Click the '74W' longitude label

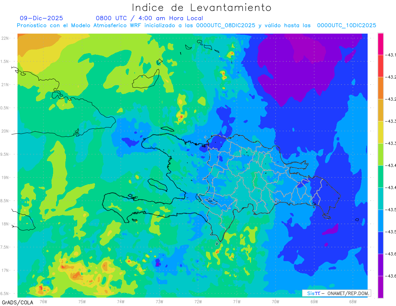tap(121, 301)
